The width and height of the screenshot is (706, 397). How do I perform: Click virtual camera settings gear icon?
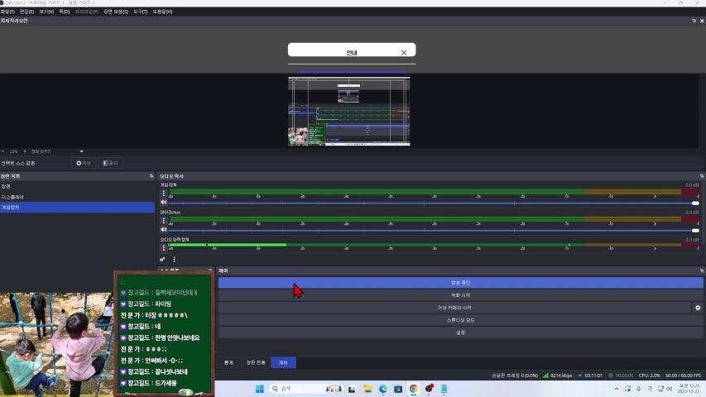(697, 308)
